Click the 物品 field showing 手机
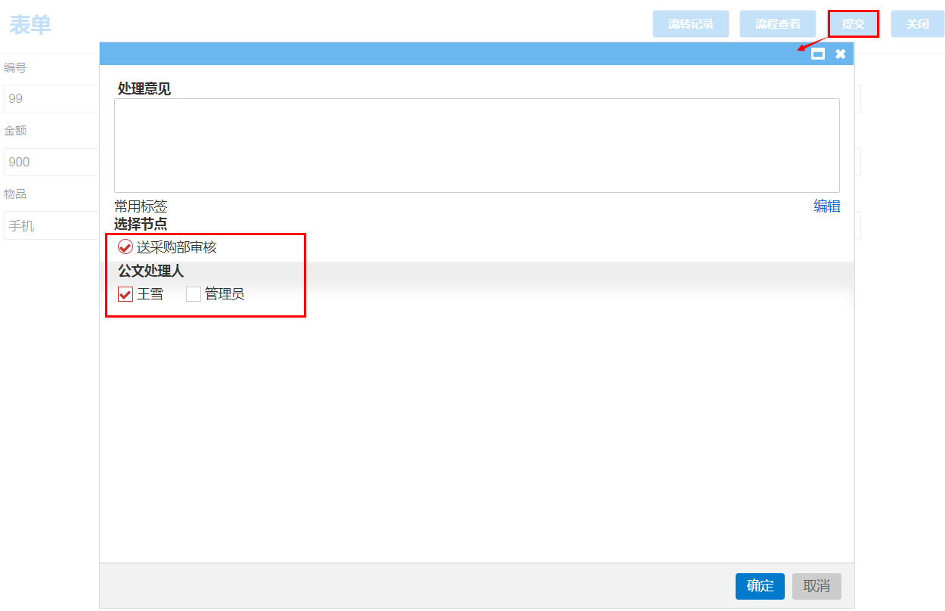 51,226
